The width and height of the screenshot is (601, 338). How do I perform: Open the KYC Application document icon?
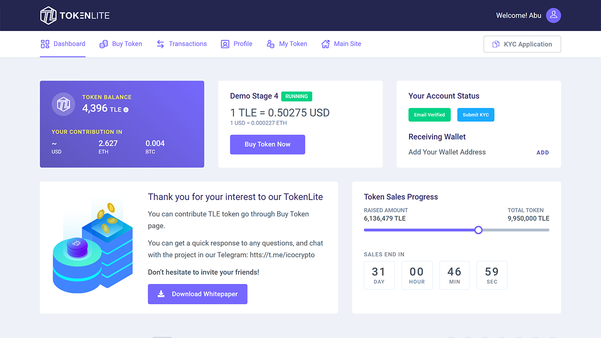coord(495,44)
